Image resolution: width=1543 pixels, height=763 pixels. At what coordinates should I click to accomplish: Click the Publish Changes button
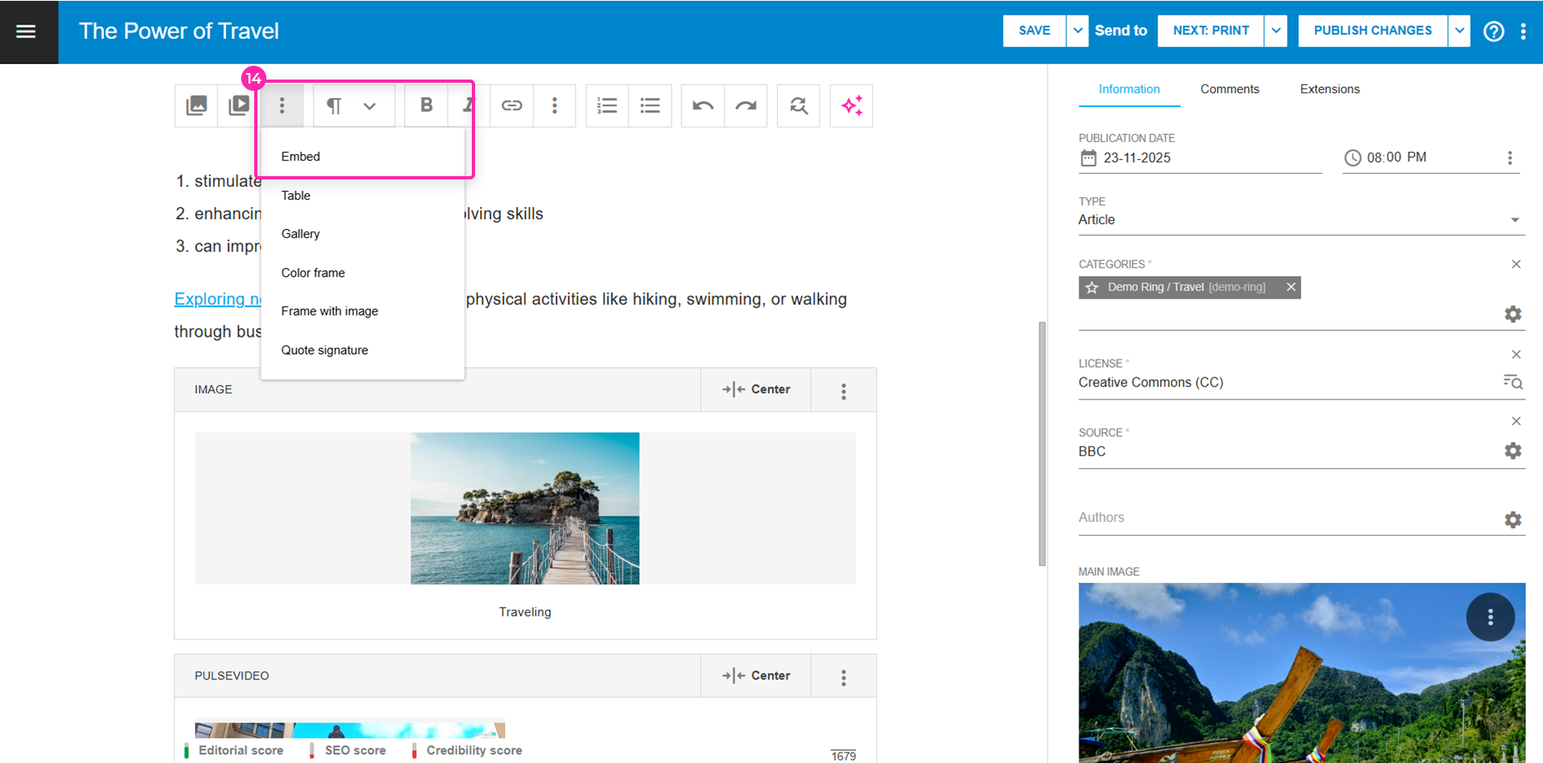click(x=1372, y=31)
